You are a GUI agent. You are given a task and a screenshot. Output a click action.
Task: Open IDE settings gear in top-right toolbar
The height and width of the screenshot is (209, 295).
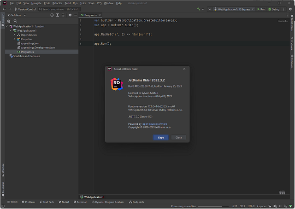click(290, 9)
